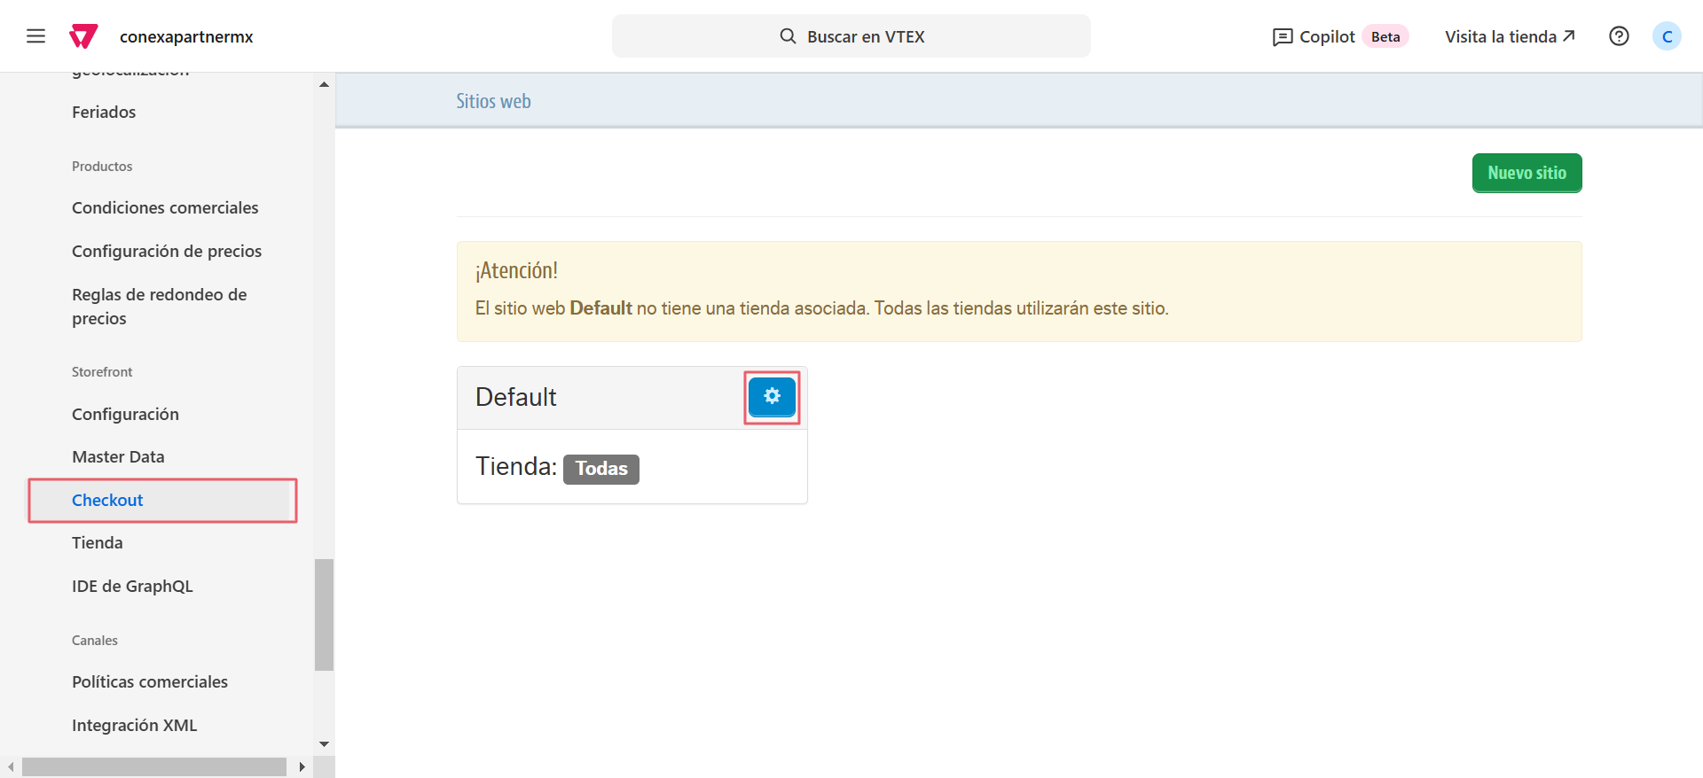Select Checkout in the sidebar

coord(107,501)
